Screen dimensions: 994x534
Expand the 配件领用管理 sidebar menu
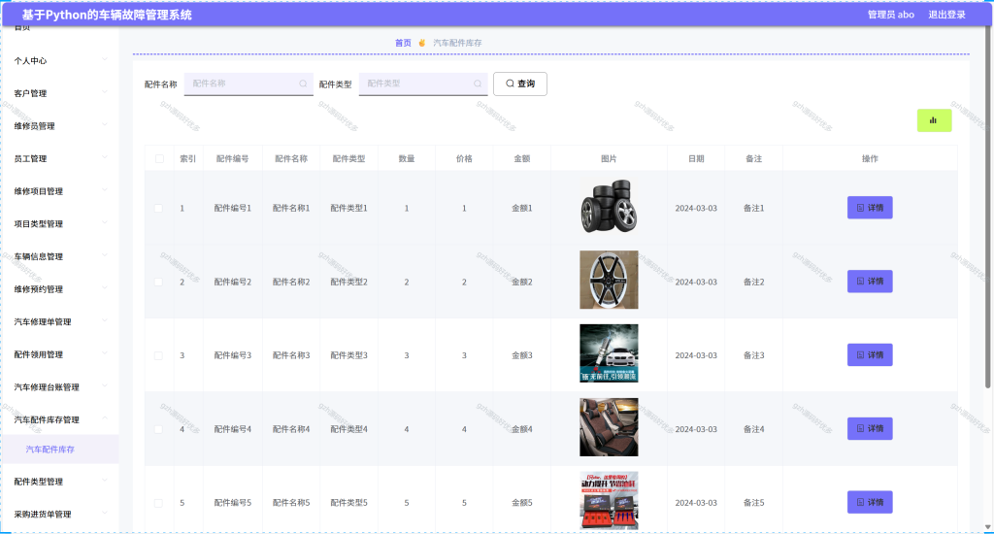59,354
